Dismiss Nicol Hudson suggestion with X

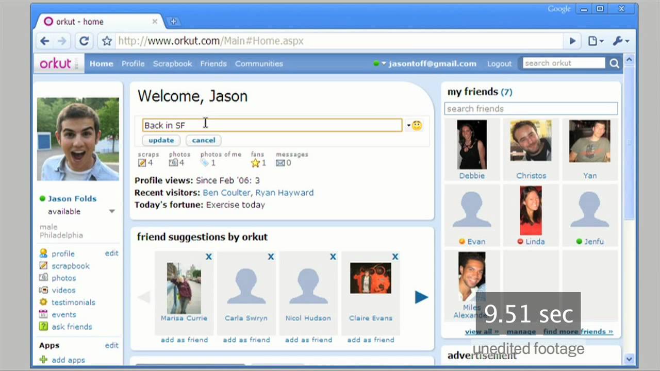tap(333, 257)
